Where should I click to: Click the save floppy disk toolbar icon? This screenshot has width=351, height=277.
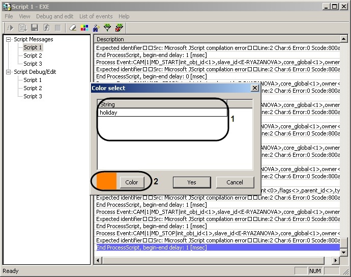(35, 27)
